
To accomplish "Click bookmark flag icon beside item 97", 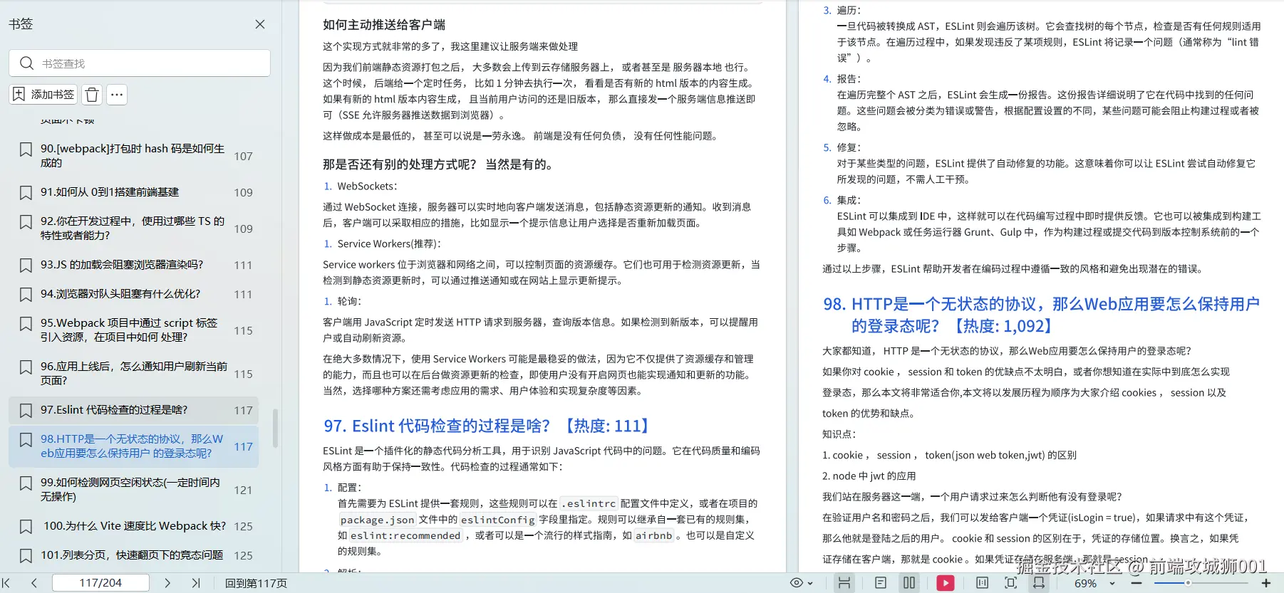I will point(26,411).
